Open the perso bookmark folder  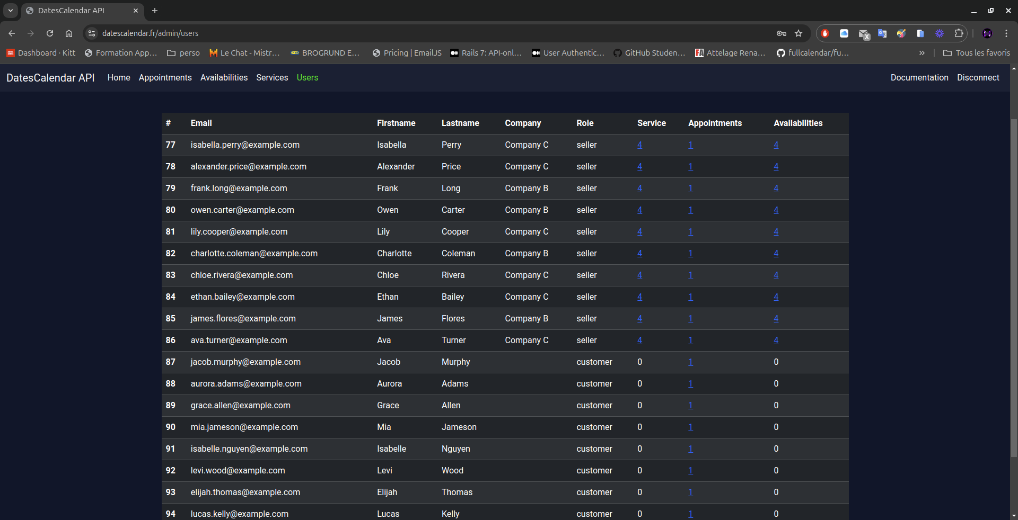click(x=183, y=53)
